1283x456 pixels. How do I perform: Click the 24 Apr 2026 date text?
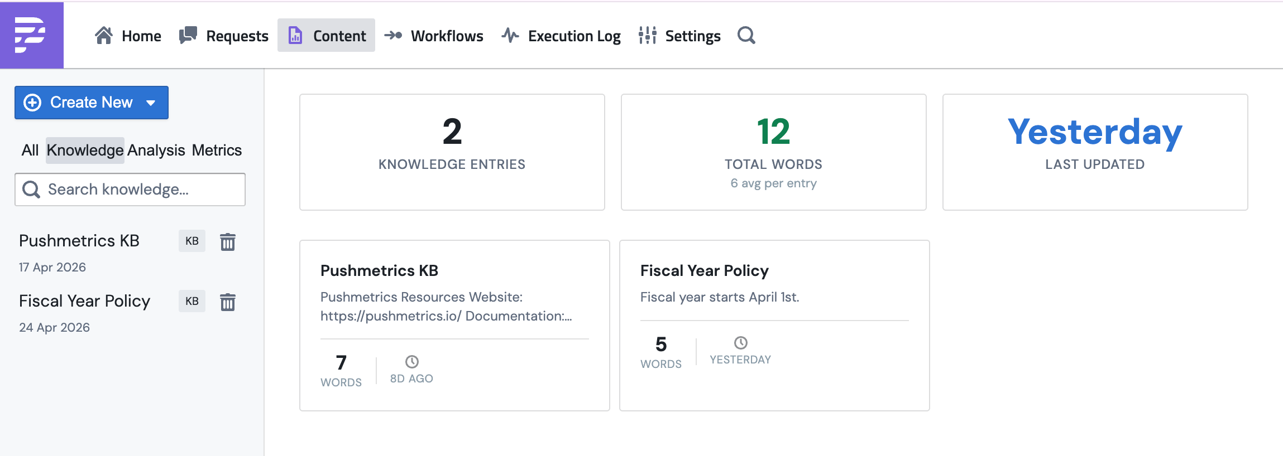click(54, 328)
